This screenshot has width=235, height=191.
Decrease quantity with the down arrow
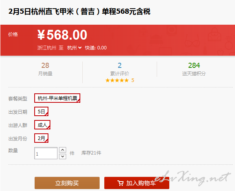[63, 156]
